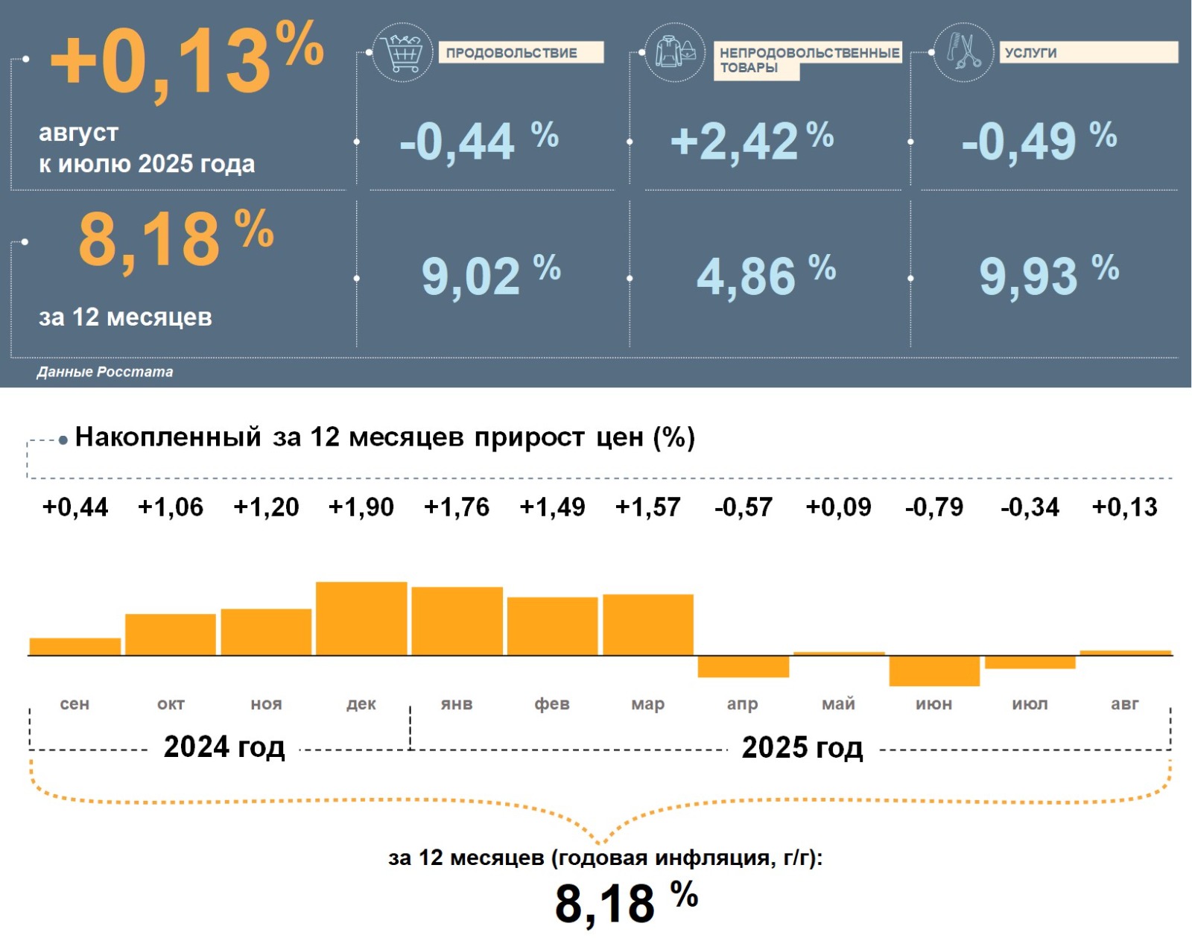The image size is (1192, 938).
Task: Click the clothing and bag non-food icon
Action: (x=674, y=52)
